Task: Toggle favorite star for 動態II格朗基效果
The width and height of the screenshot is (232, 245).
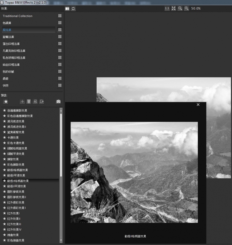Action: [5, 181]
